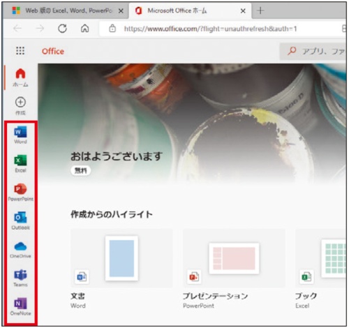Click the lock icon in address bar
Image resolution: width=349 pixels, height=328 pixels.
pyautogui.click(x=112, y=29)
